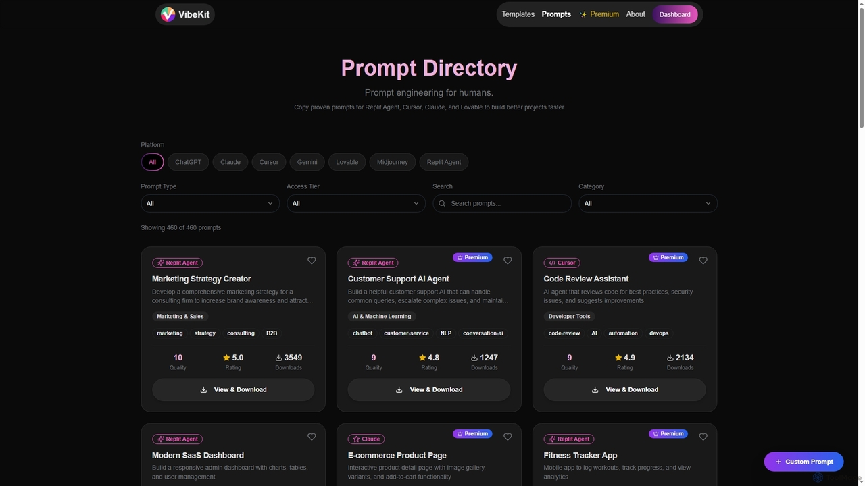This screenshot has height=486, width=865.
Task: Open About in the navigation
Action: tap(635, 14)
